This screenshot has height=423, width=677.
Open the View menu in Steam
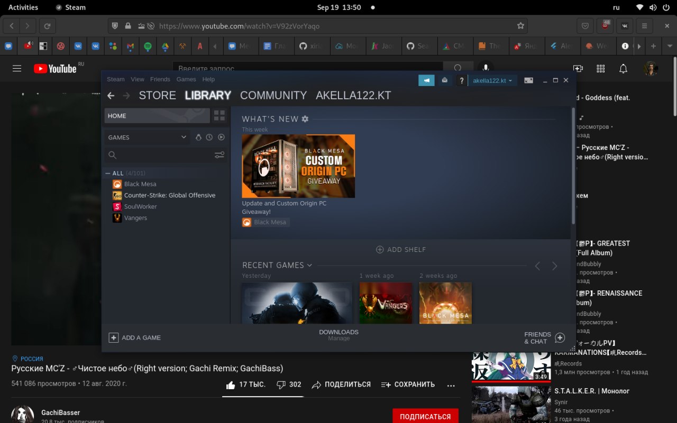pos(138,79)
